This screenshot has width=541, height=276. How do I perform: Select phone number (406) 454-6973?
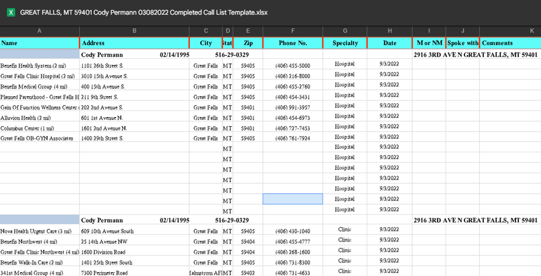pyautogui.click(x=292, y=117)
